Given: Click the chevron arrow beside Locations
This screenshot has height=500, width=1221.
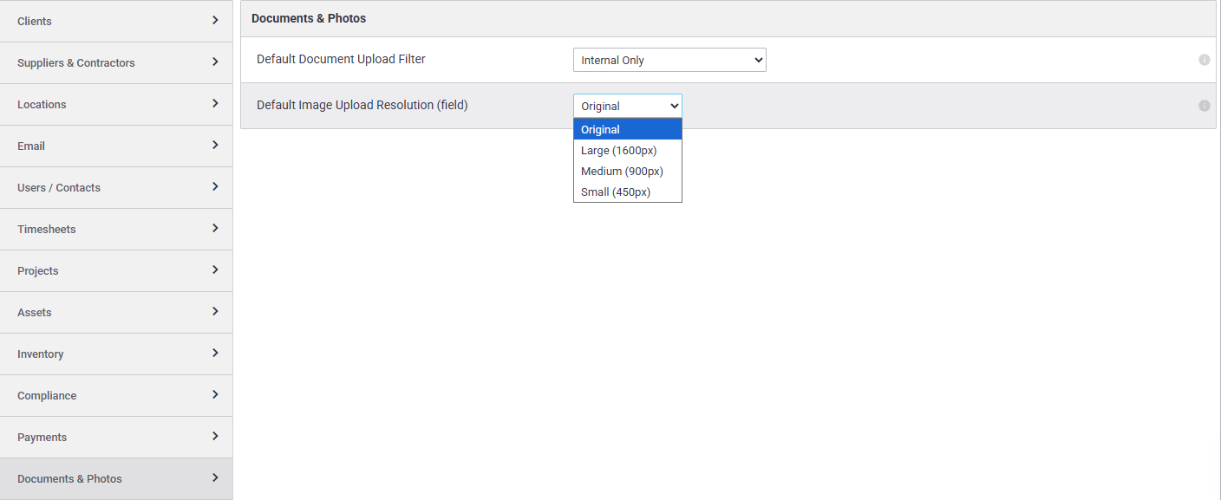Looking at the screenshot, I should (215, 103).
